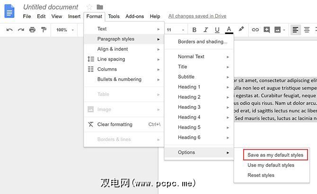Open the image insert dropdown arrow
Viewport: 317px width, 194px height.
click(x=284, y=30)
